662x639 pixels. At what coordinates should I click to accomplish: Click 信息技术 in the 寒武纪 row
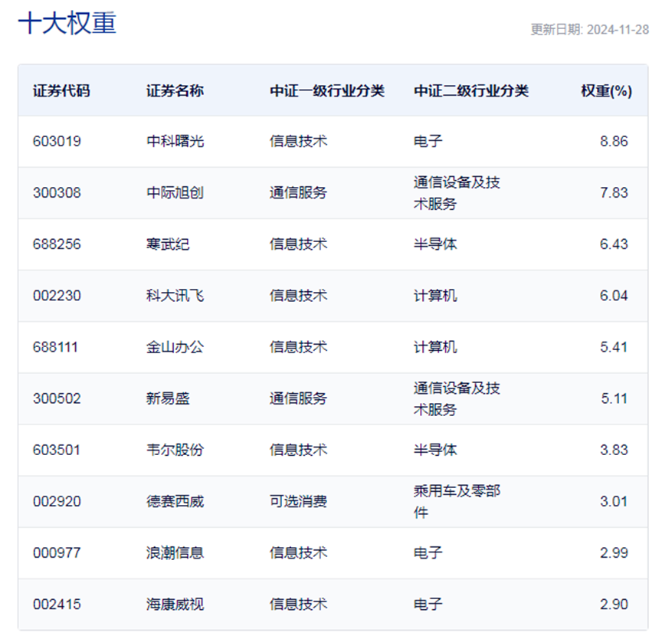click(299, 244)
